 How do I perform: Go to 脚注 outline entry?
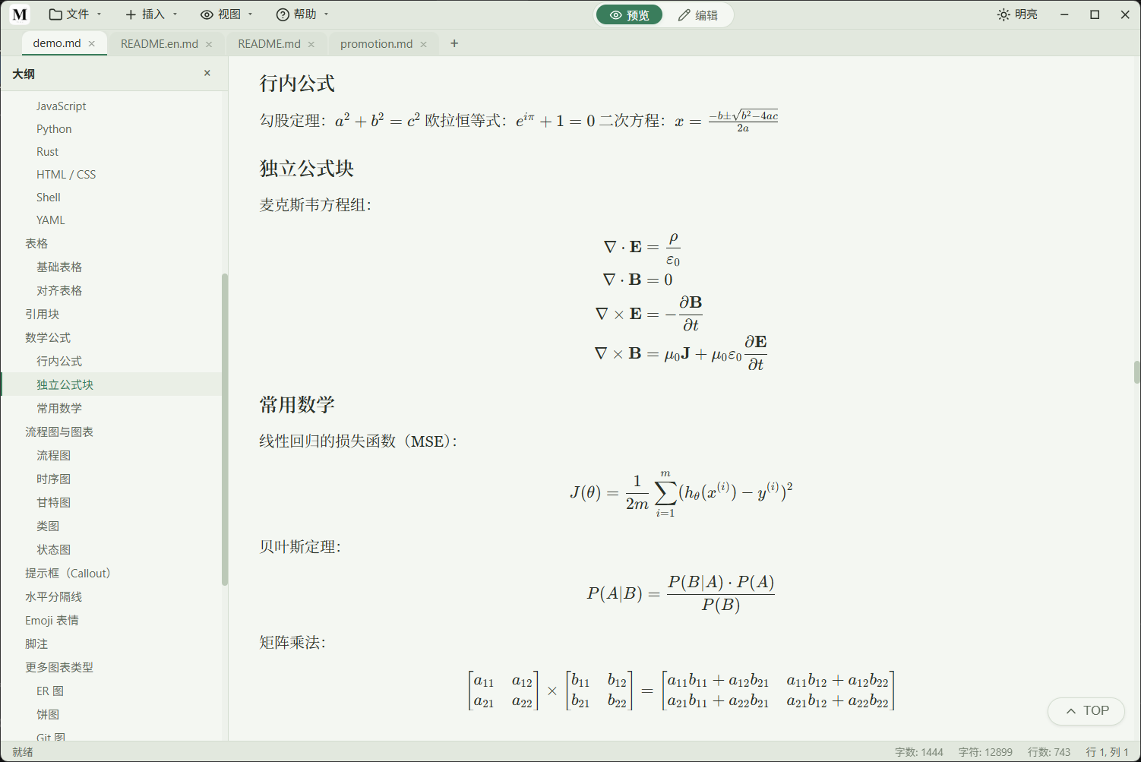[x=36, y=643]
